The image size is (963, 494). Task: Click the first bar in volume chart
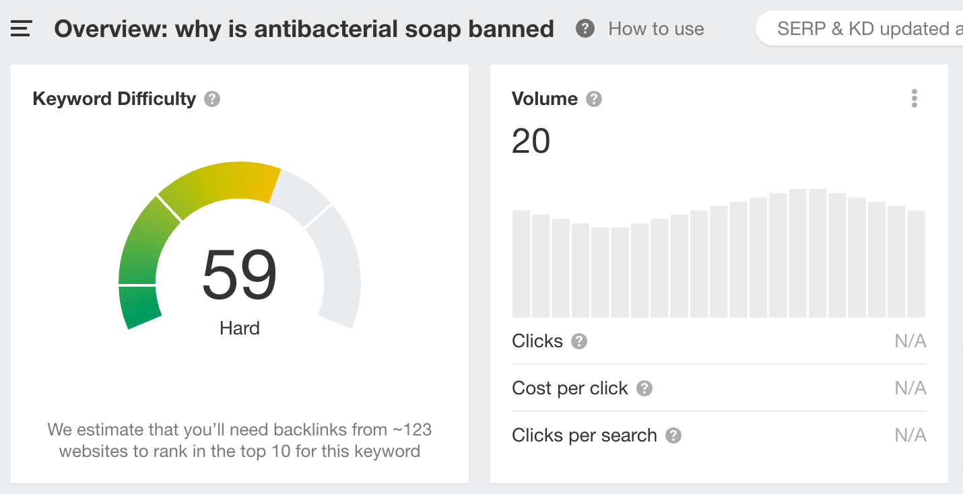(x=521, y=264)
